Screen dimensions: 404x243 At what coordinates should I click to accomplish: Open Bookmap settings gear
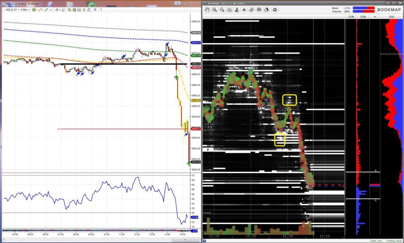coord(275,10)
